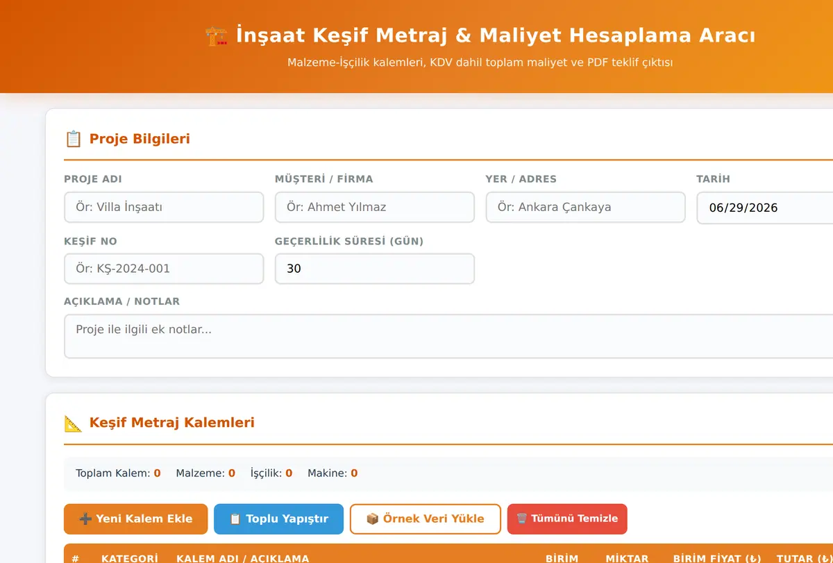Open the Tarih date field
Viewport: 833px width, 563px height.
(764, 208)
